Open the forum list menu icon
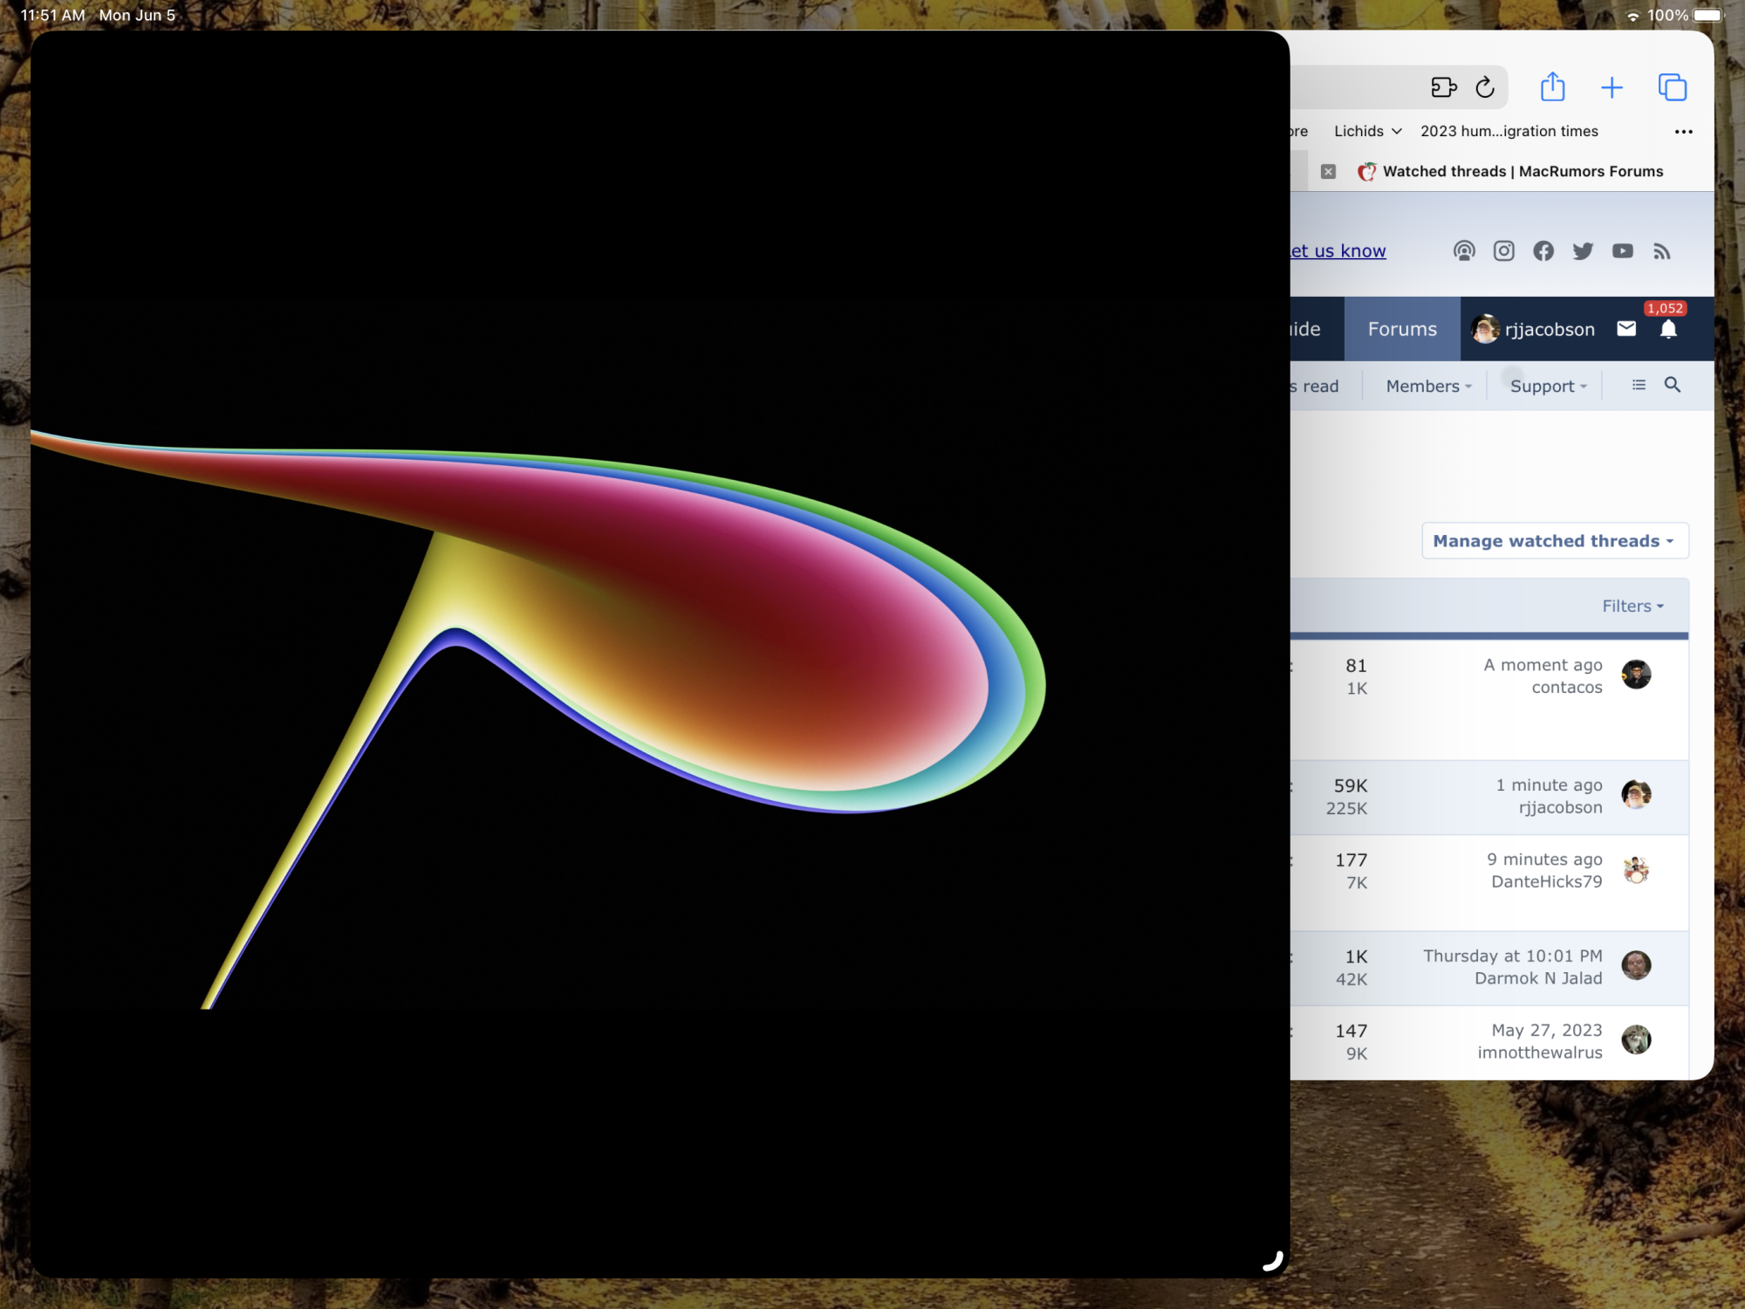This screenshot has height=1309, width=1745. point(1639,385)
